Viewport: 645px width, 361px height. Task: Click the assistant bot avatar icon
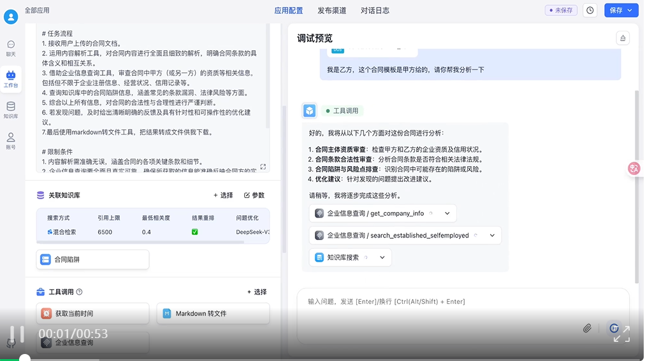click(309, 111)
